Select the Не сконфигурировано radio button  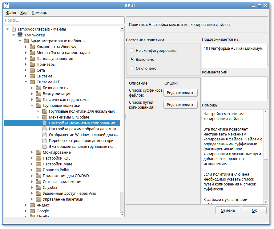132,50
